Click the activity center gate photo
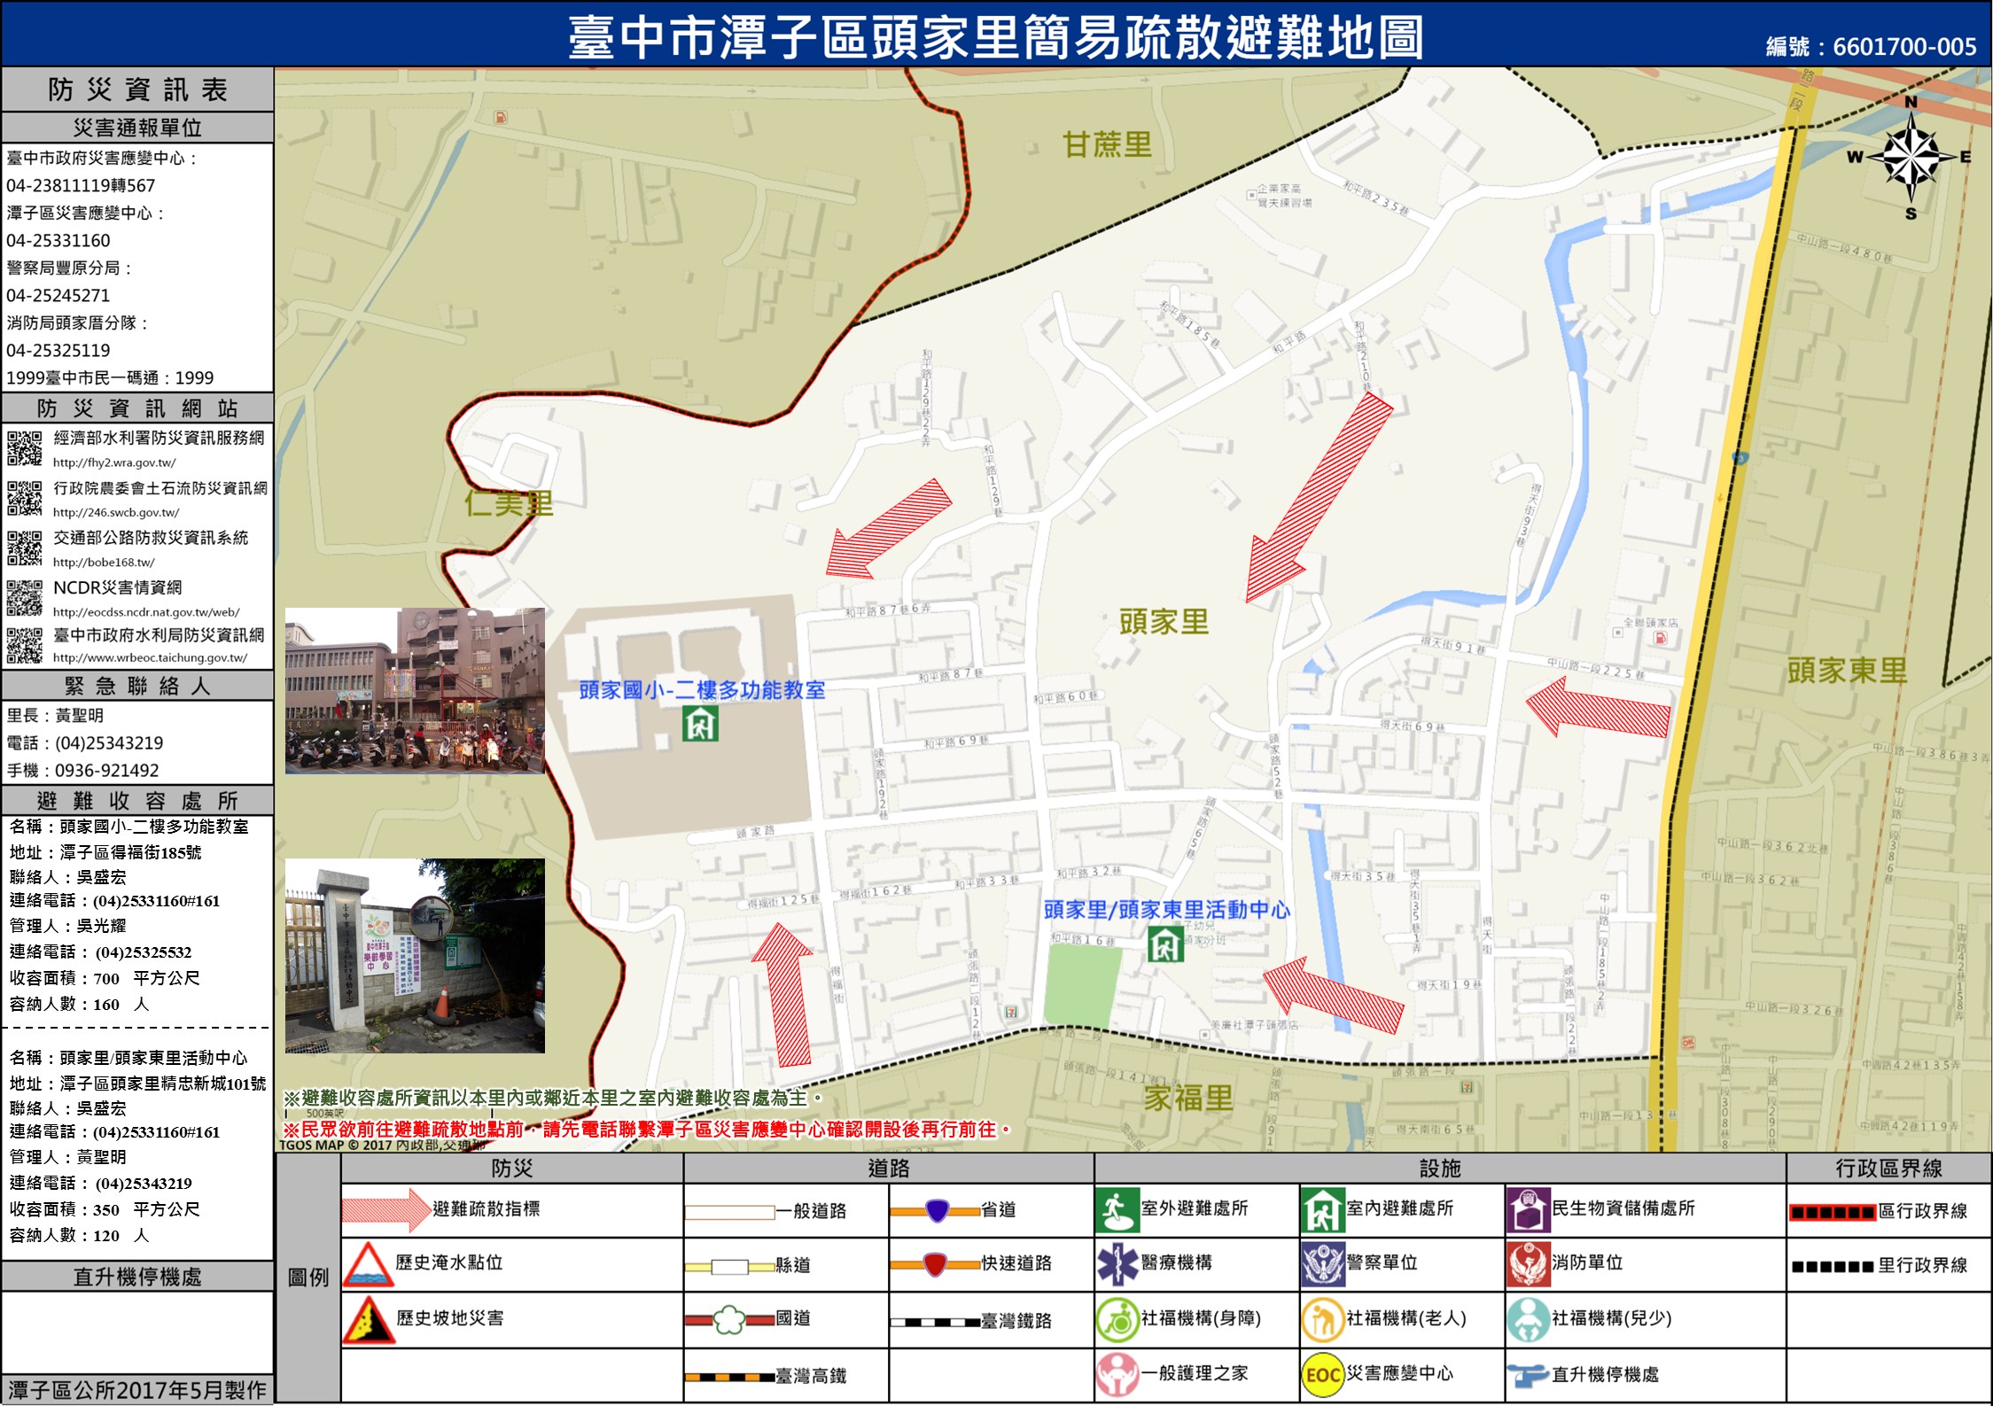Viewport: 1993px width, 1406px height. [415, 955]
